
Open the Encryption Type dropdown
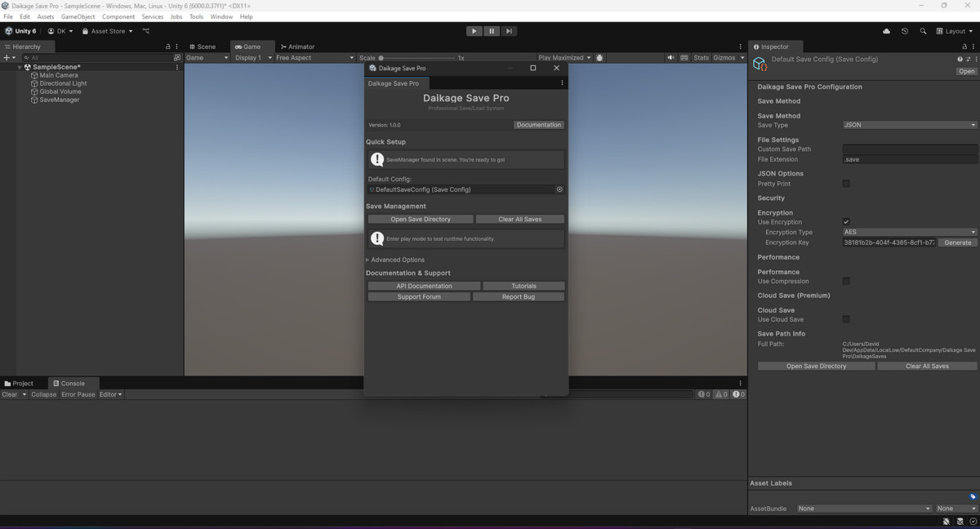(x=910, y=232)
